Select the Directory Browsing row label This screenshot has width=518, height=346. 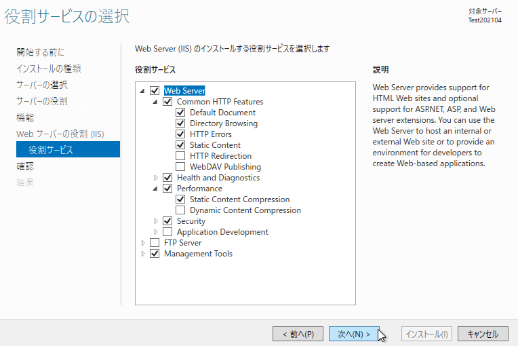pos(224,123)
